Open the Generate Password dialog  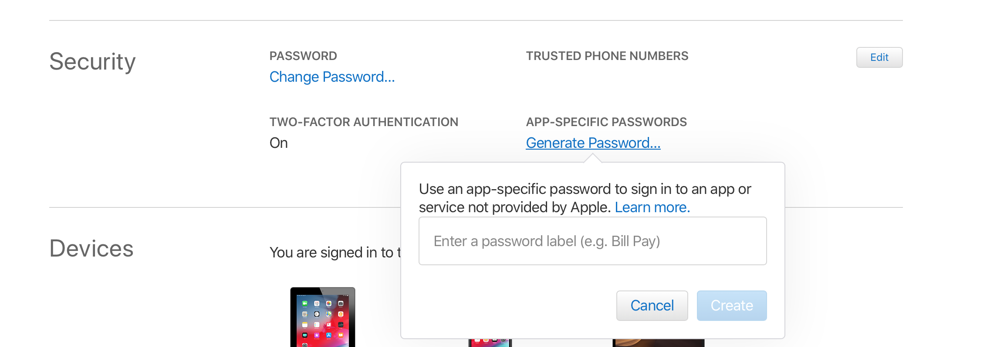pos(593,142)
